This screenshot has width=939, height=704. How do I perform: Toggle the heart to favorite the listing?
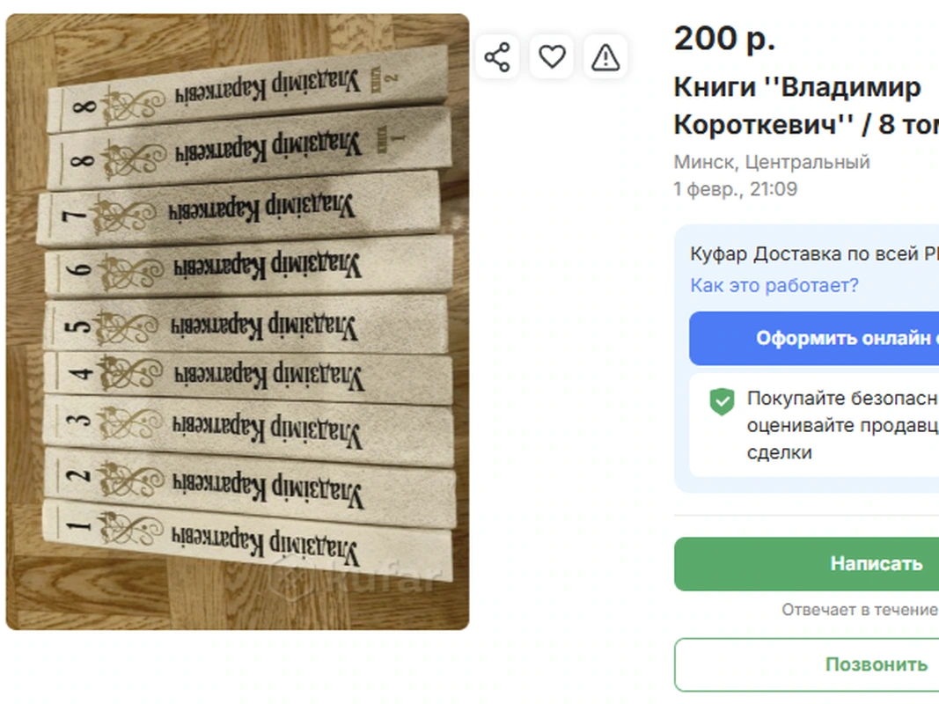coord(552,55)
